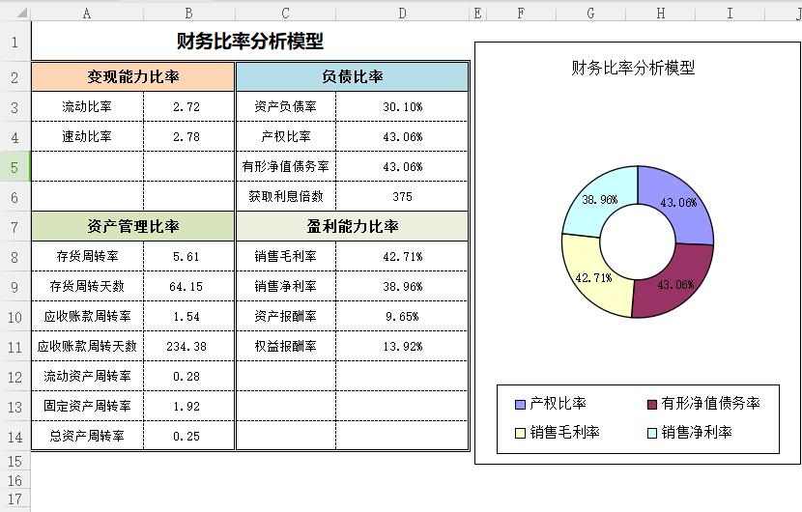The image size is (802, 512).
Task: Select the 应收账款周转率 cell
Action: [87, 316]
